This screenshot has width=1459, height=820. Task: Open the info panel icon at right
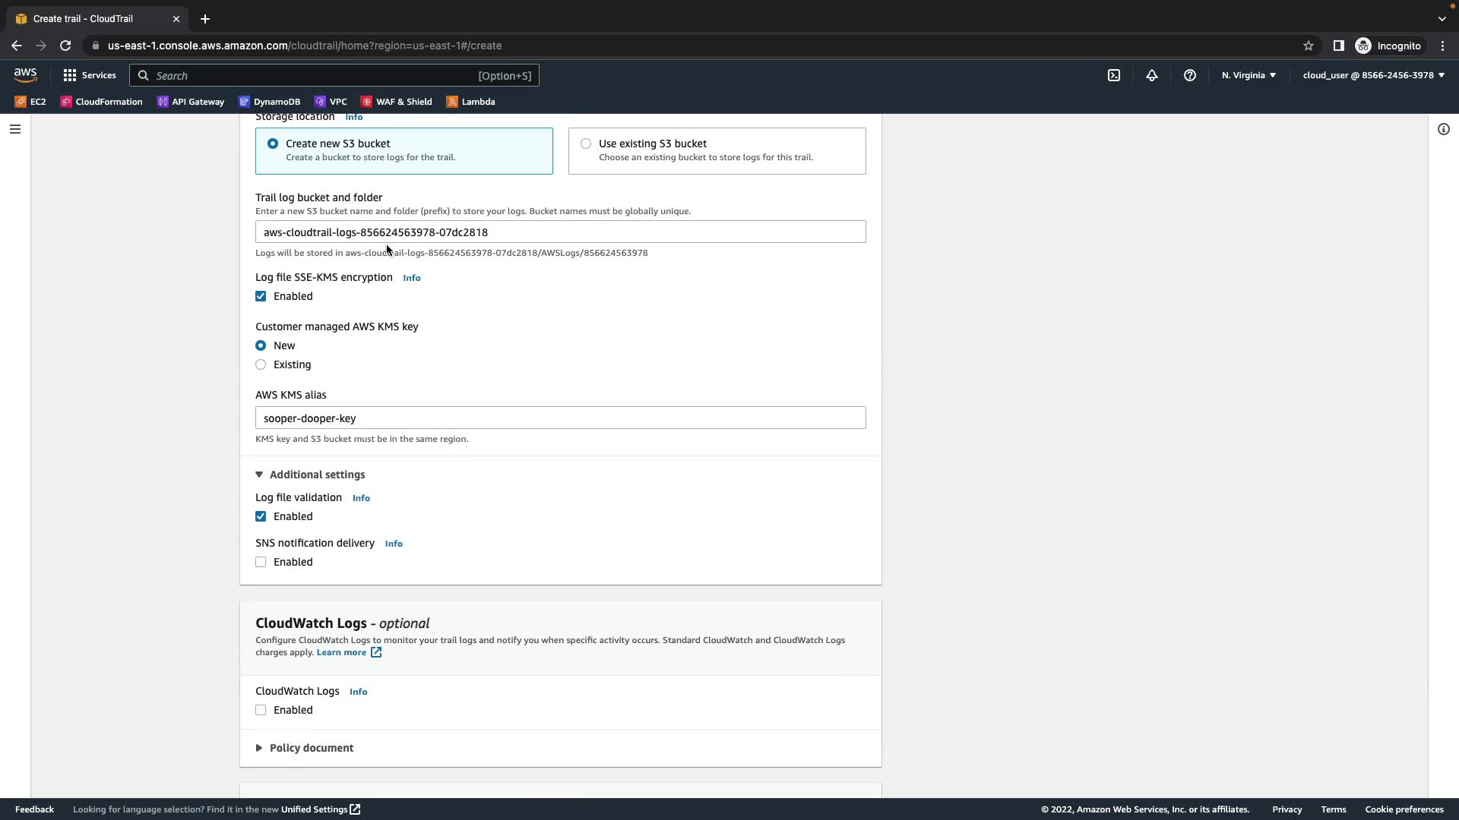tap(1443, 129)
